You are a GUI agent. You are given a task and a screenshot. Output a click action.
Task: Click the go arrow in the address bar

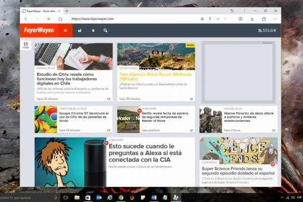pyautogui.click(x=218, y=19)
